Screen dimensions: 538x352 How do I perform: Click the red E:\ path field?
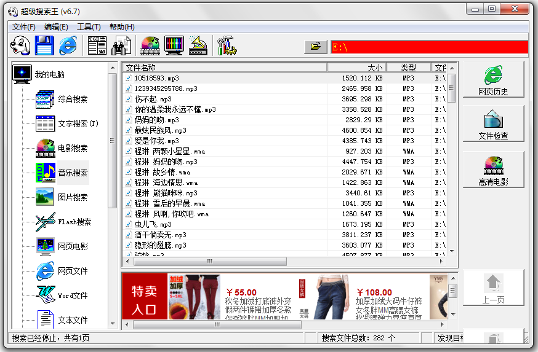click(x=429, y=47)
